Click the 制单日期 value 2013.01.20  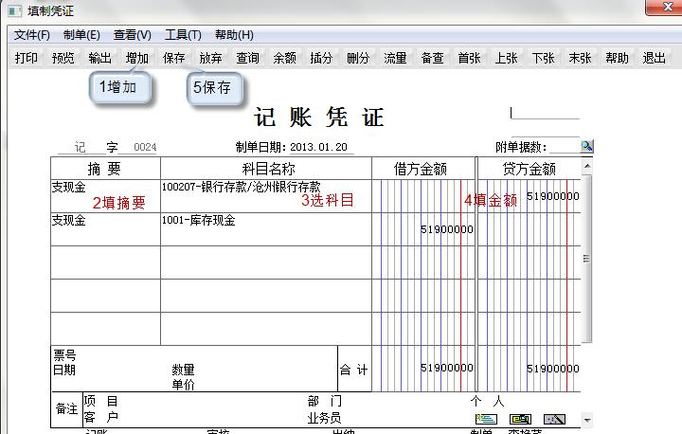(x=319, y=147)
